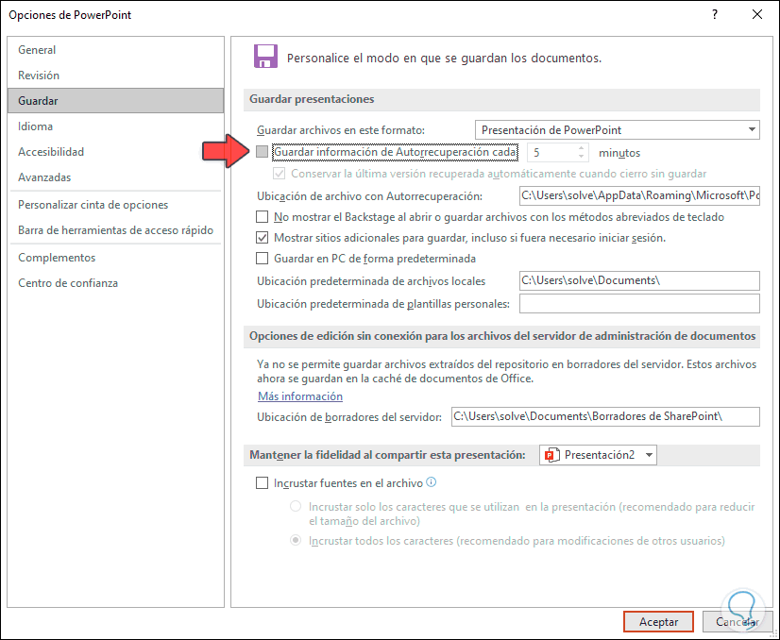Check No mostrar el Backstage option
Image resolution: width=780 pixels, height=640 pixels.
[x=263, y=217]
